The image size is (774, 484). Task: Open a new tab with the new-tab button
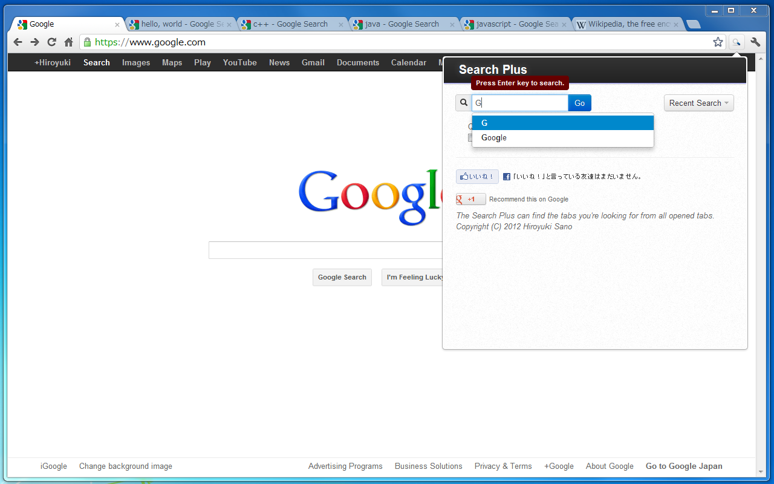pos(694,24)
